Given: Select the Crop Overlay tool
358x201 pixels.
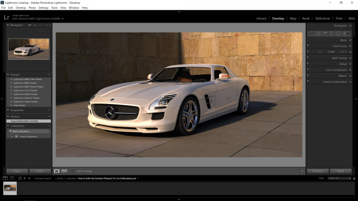Looking at the screenshot, I should 311,33.
